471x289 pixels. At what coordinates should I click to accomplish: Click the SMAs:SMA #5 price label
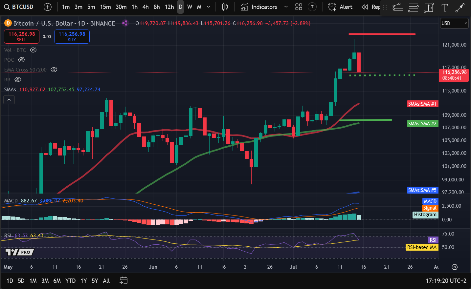(x=422, y=190)
